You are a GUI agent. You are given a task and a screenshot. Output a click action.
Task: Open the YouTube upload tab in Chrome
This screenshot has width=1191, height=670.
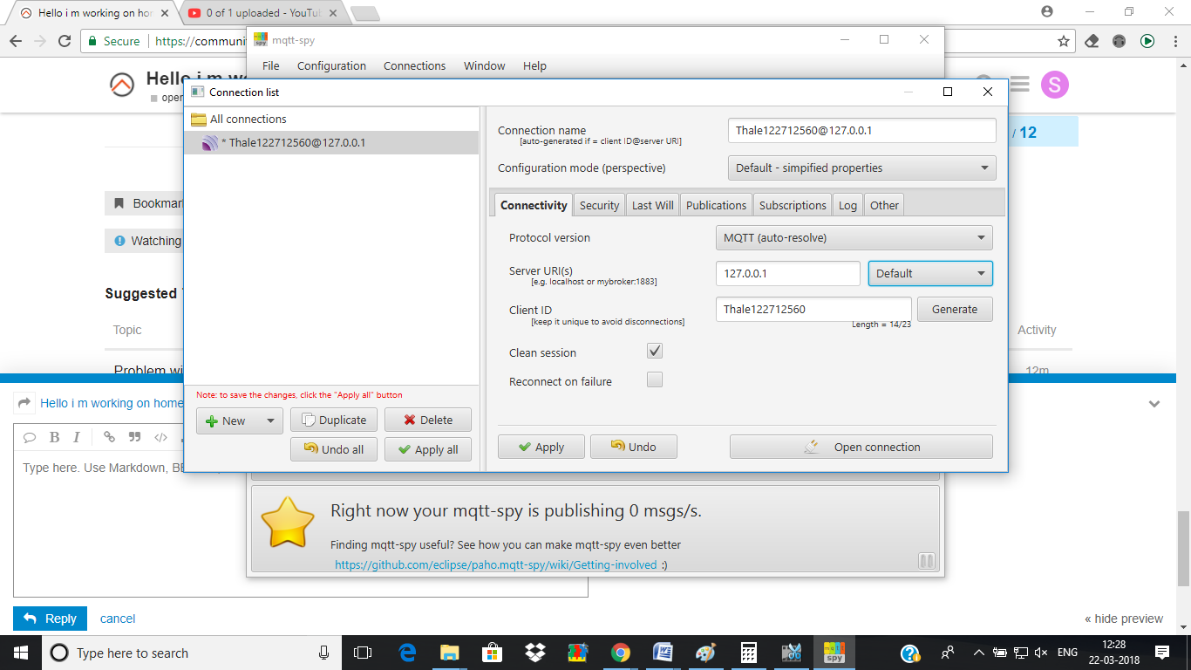tap(262, 13)
